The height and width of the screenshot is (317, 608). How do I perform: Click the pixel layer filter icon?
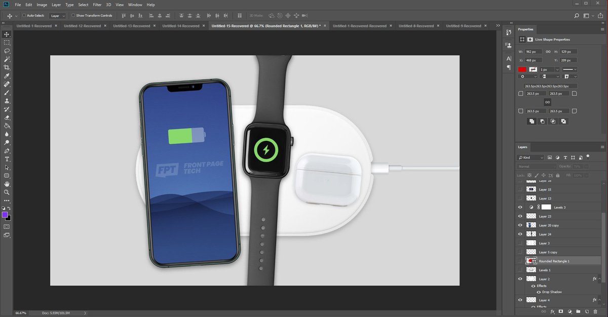[550, 157]
